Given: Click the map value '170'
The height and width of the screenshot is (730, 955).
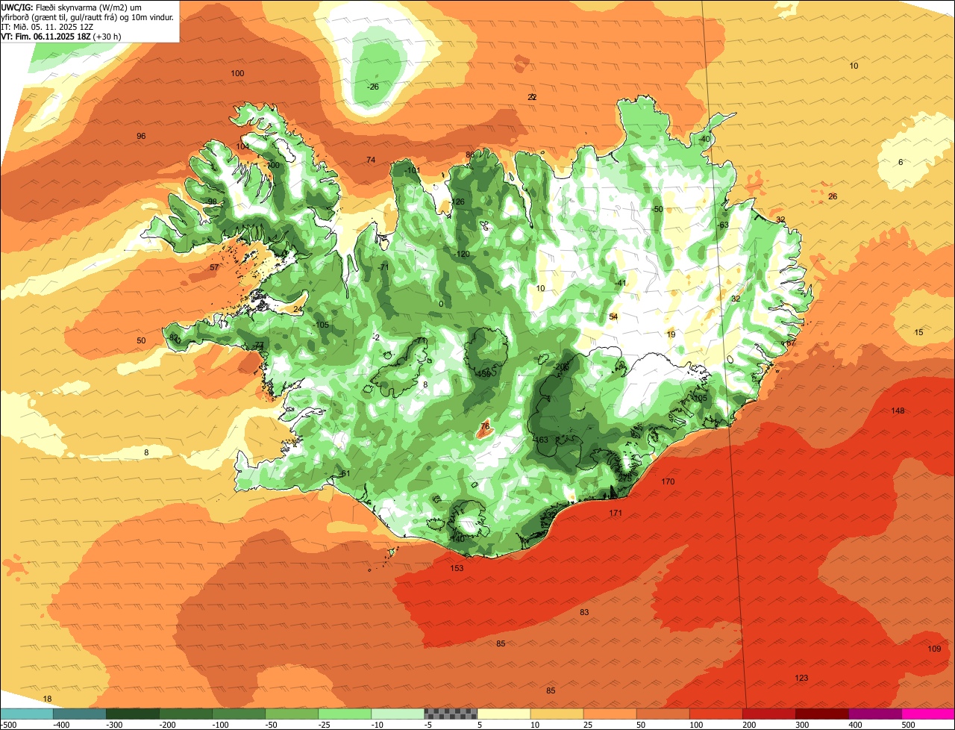Looking at the screenshot, I should point(668,481).
